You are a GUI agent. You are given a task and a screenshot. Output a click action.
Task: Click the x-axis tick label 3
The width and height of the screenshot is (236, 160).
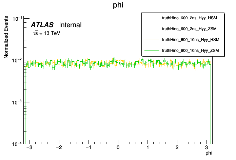(206, 148)
